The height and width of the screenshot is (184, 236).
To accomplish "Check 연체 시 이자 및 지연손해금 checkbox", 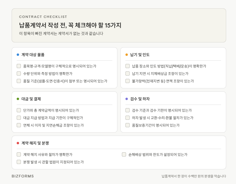I will pos(19,125).
